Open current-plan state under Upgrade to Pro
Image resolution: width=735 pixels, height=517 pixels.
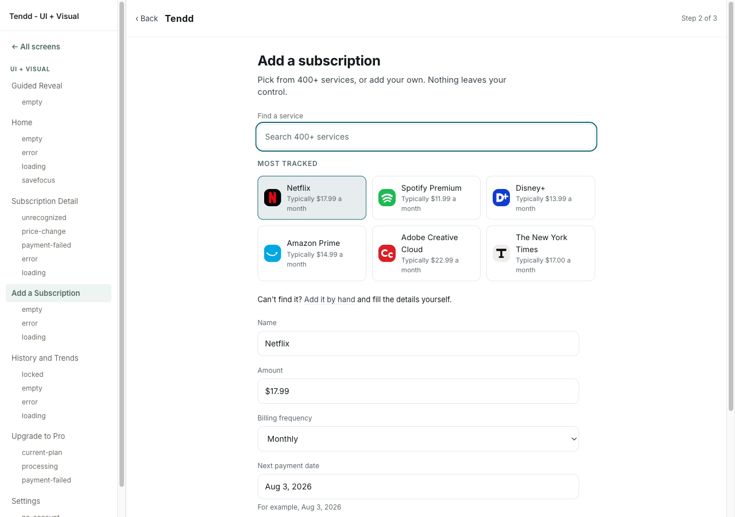coord(42,453)
